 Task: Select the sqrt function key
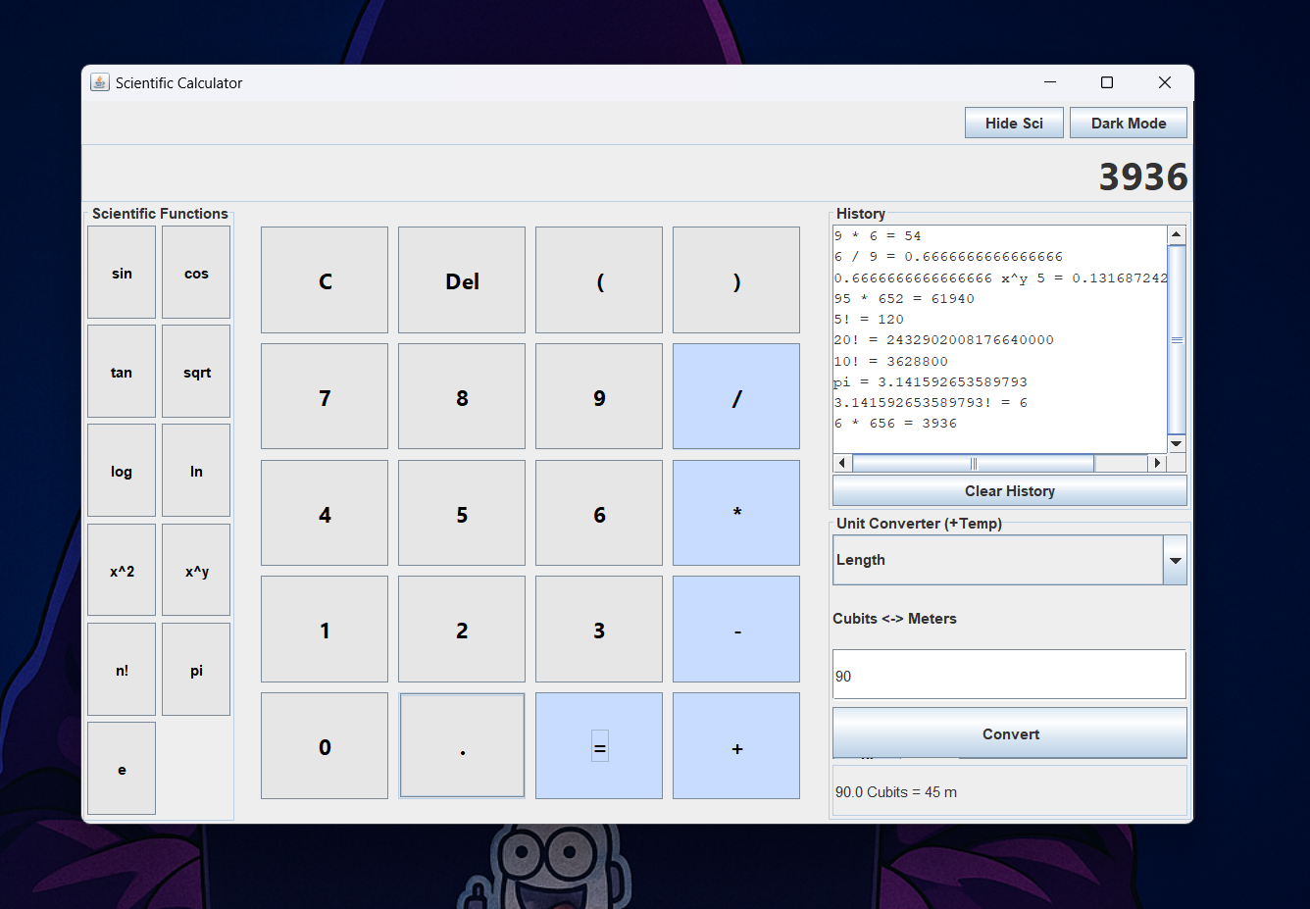[196, 372]
